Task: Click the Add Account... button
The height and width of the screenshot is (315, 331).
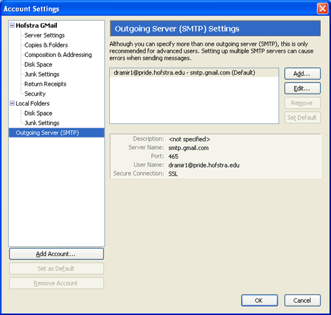Action: [56, 254]
